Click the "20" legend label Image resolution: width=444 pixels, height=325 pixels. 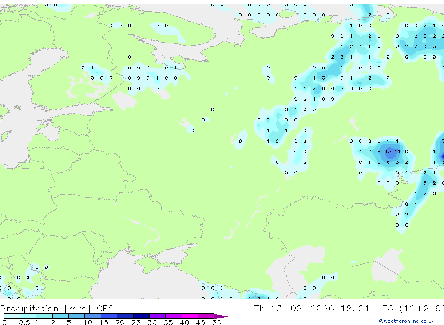(120, 322)
